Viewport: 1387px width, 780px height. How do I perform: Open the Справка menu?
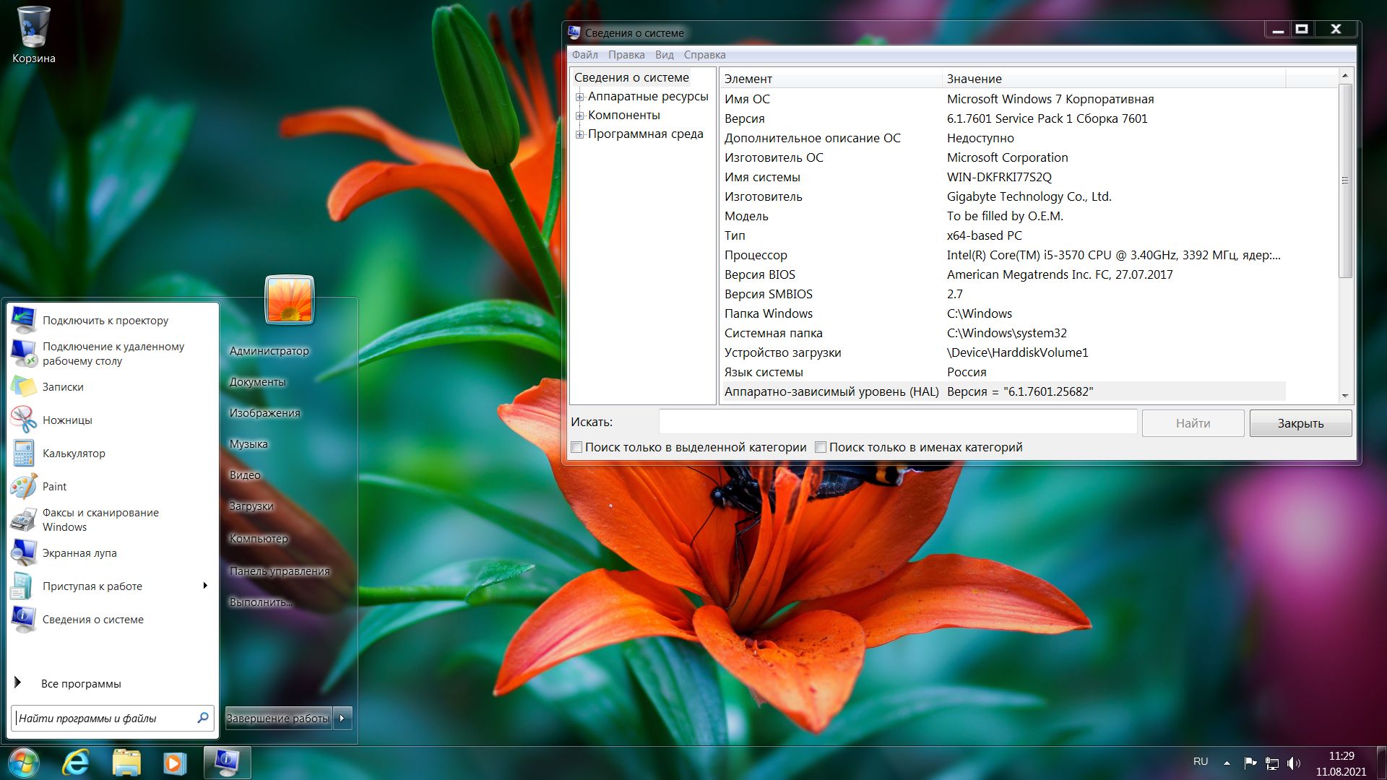coord(704,55)
